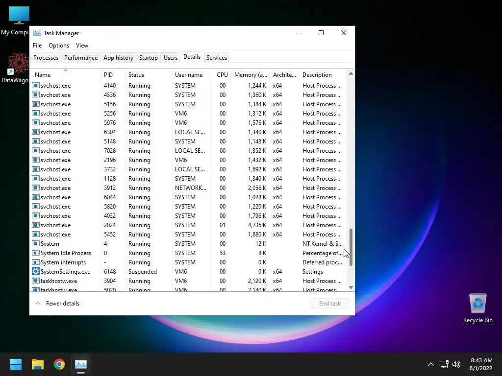The image size is (502, 376).
Task: Click the memory value 1,028 K
Action: pos(257,197)
